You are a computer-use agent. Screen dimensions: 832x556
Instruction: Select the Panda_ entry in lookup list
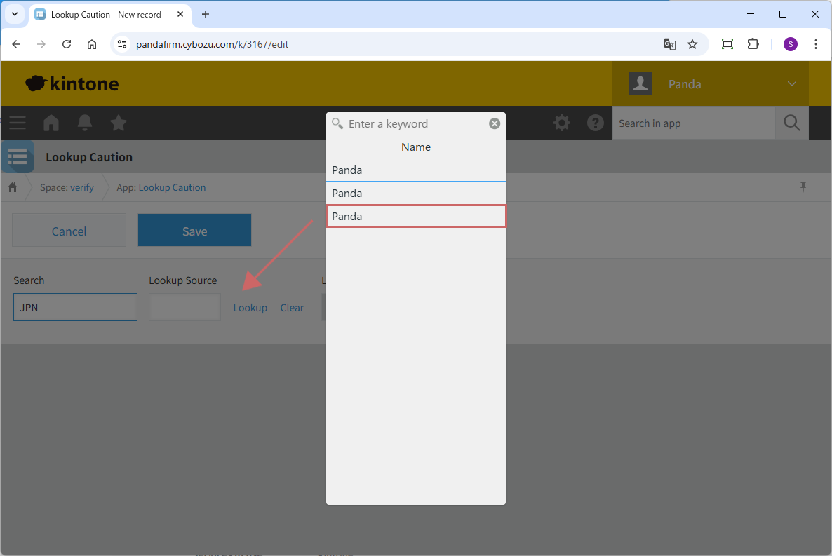click(415, 193)
